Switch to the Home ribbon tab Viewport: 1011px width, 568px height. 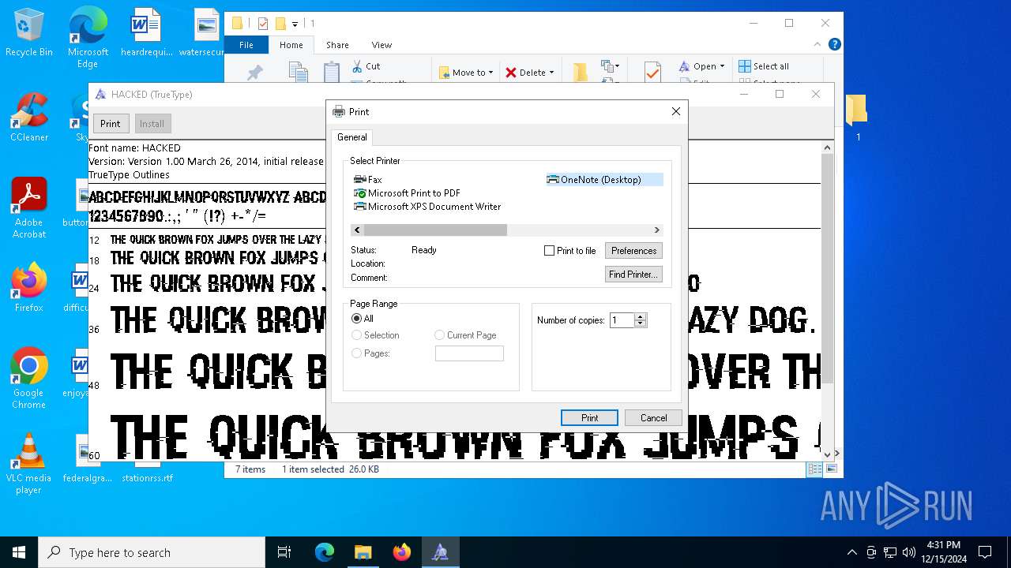pyautogui.click(x=291, y=45)
